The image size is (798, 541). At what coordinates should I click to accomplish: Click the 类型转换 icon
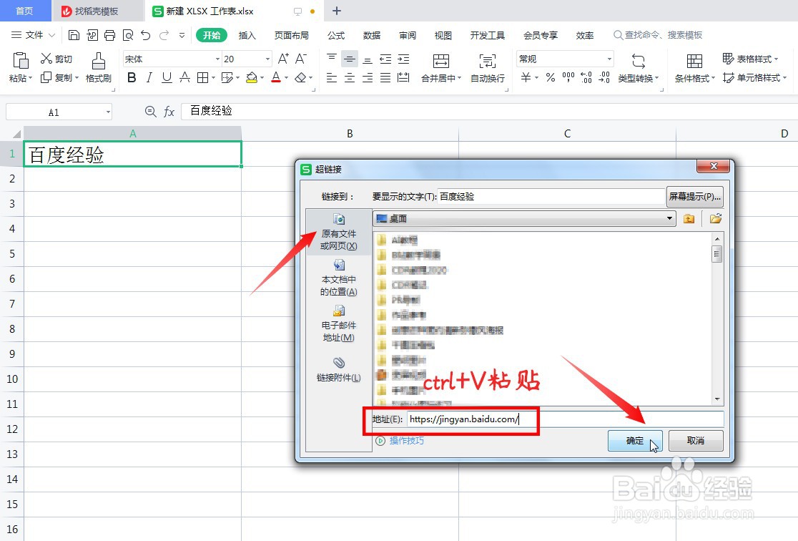pyautogui.click(x=639, y=61)
